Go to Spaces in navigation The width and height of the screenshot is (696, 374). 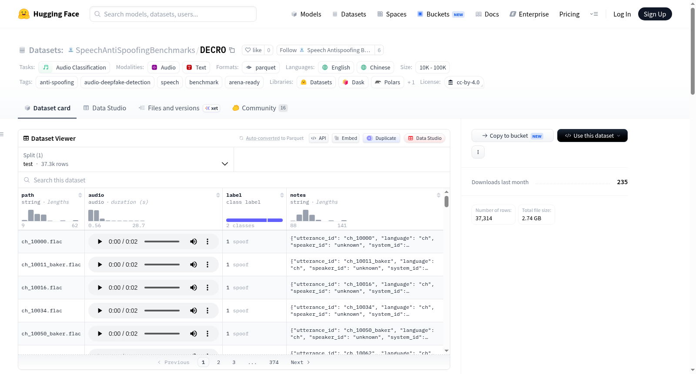pyautogui.click(x=392, y=14)
